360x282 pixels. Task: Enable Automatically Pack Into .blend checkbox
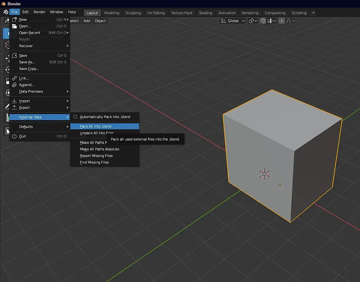click(75, 117)
